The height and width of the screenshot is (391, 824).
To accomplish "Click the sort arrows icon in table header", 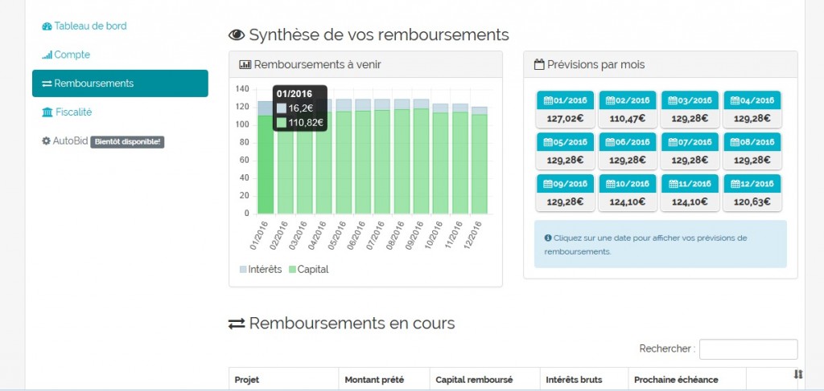I will tap(798, 374).
